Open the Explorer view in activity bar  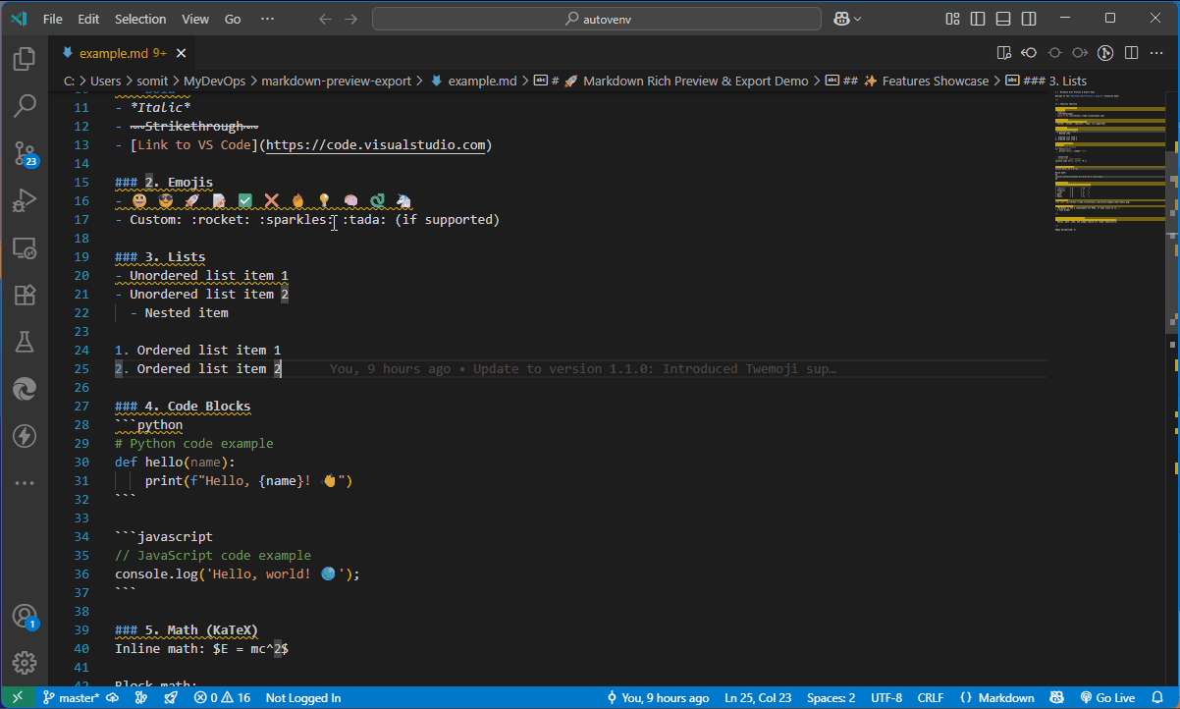coord(25,59)
